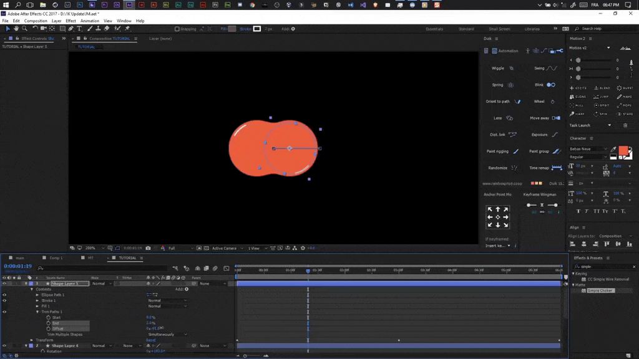Click Reset next to Transform
Image resolution: width=639 pixels, height=359 pixels.
150,340
